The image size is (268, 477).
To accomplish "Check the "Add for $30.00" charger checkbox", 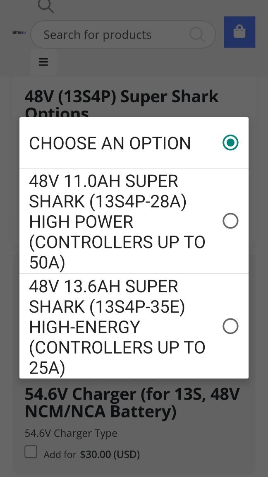I will (x=31, y=452).
